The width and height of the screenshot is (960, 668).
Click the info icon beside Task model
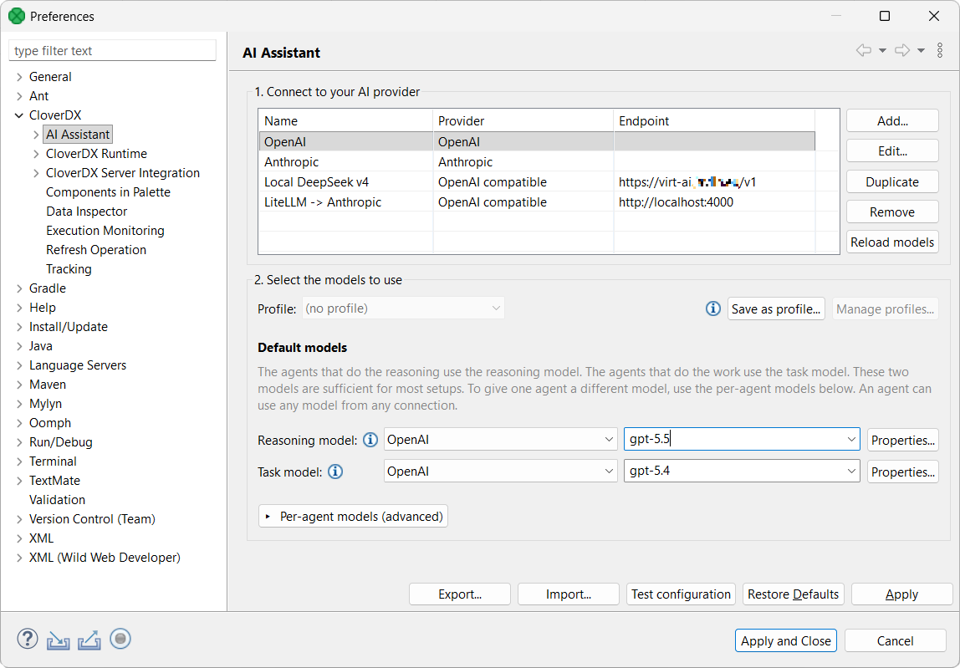coord(335,472)
